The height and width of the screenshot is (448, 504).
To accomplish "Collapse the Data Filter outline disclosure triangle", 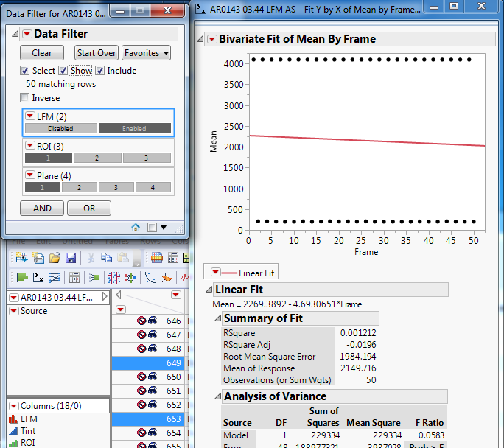I will pos(15,34).
